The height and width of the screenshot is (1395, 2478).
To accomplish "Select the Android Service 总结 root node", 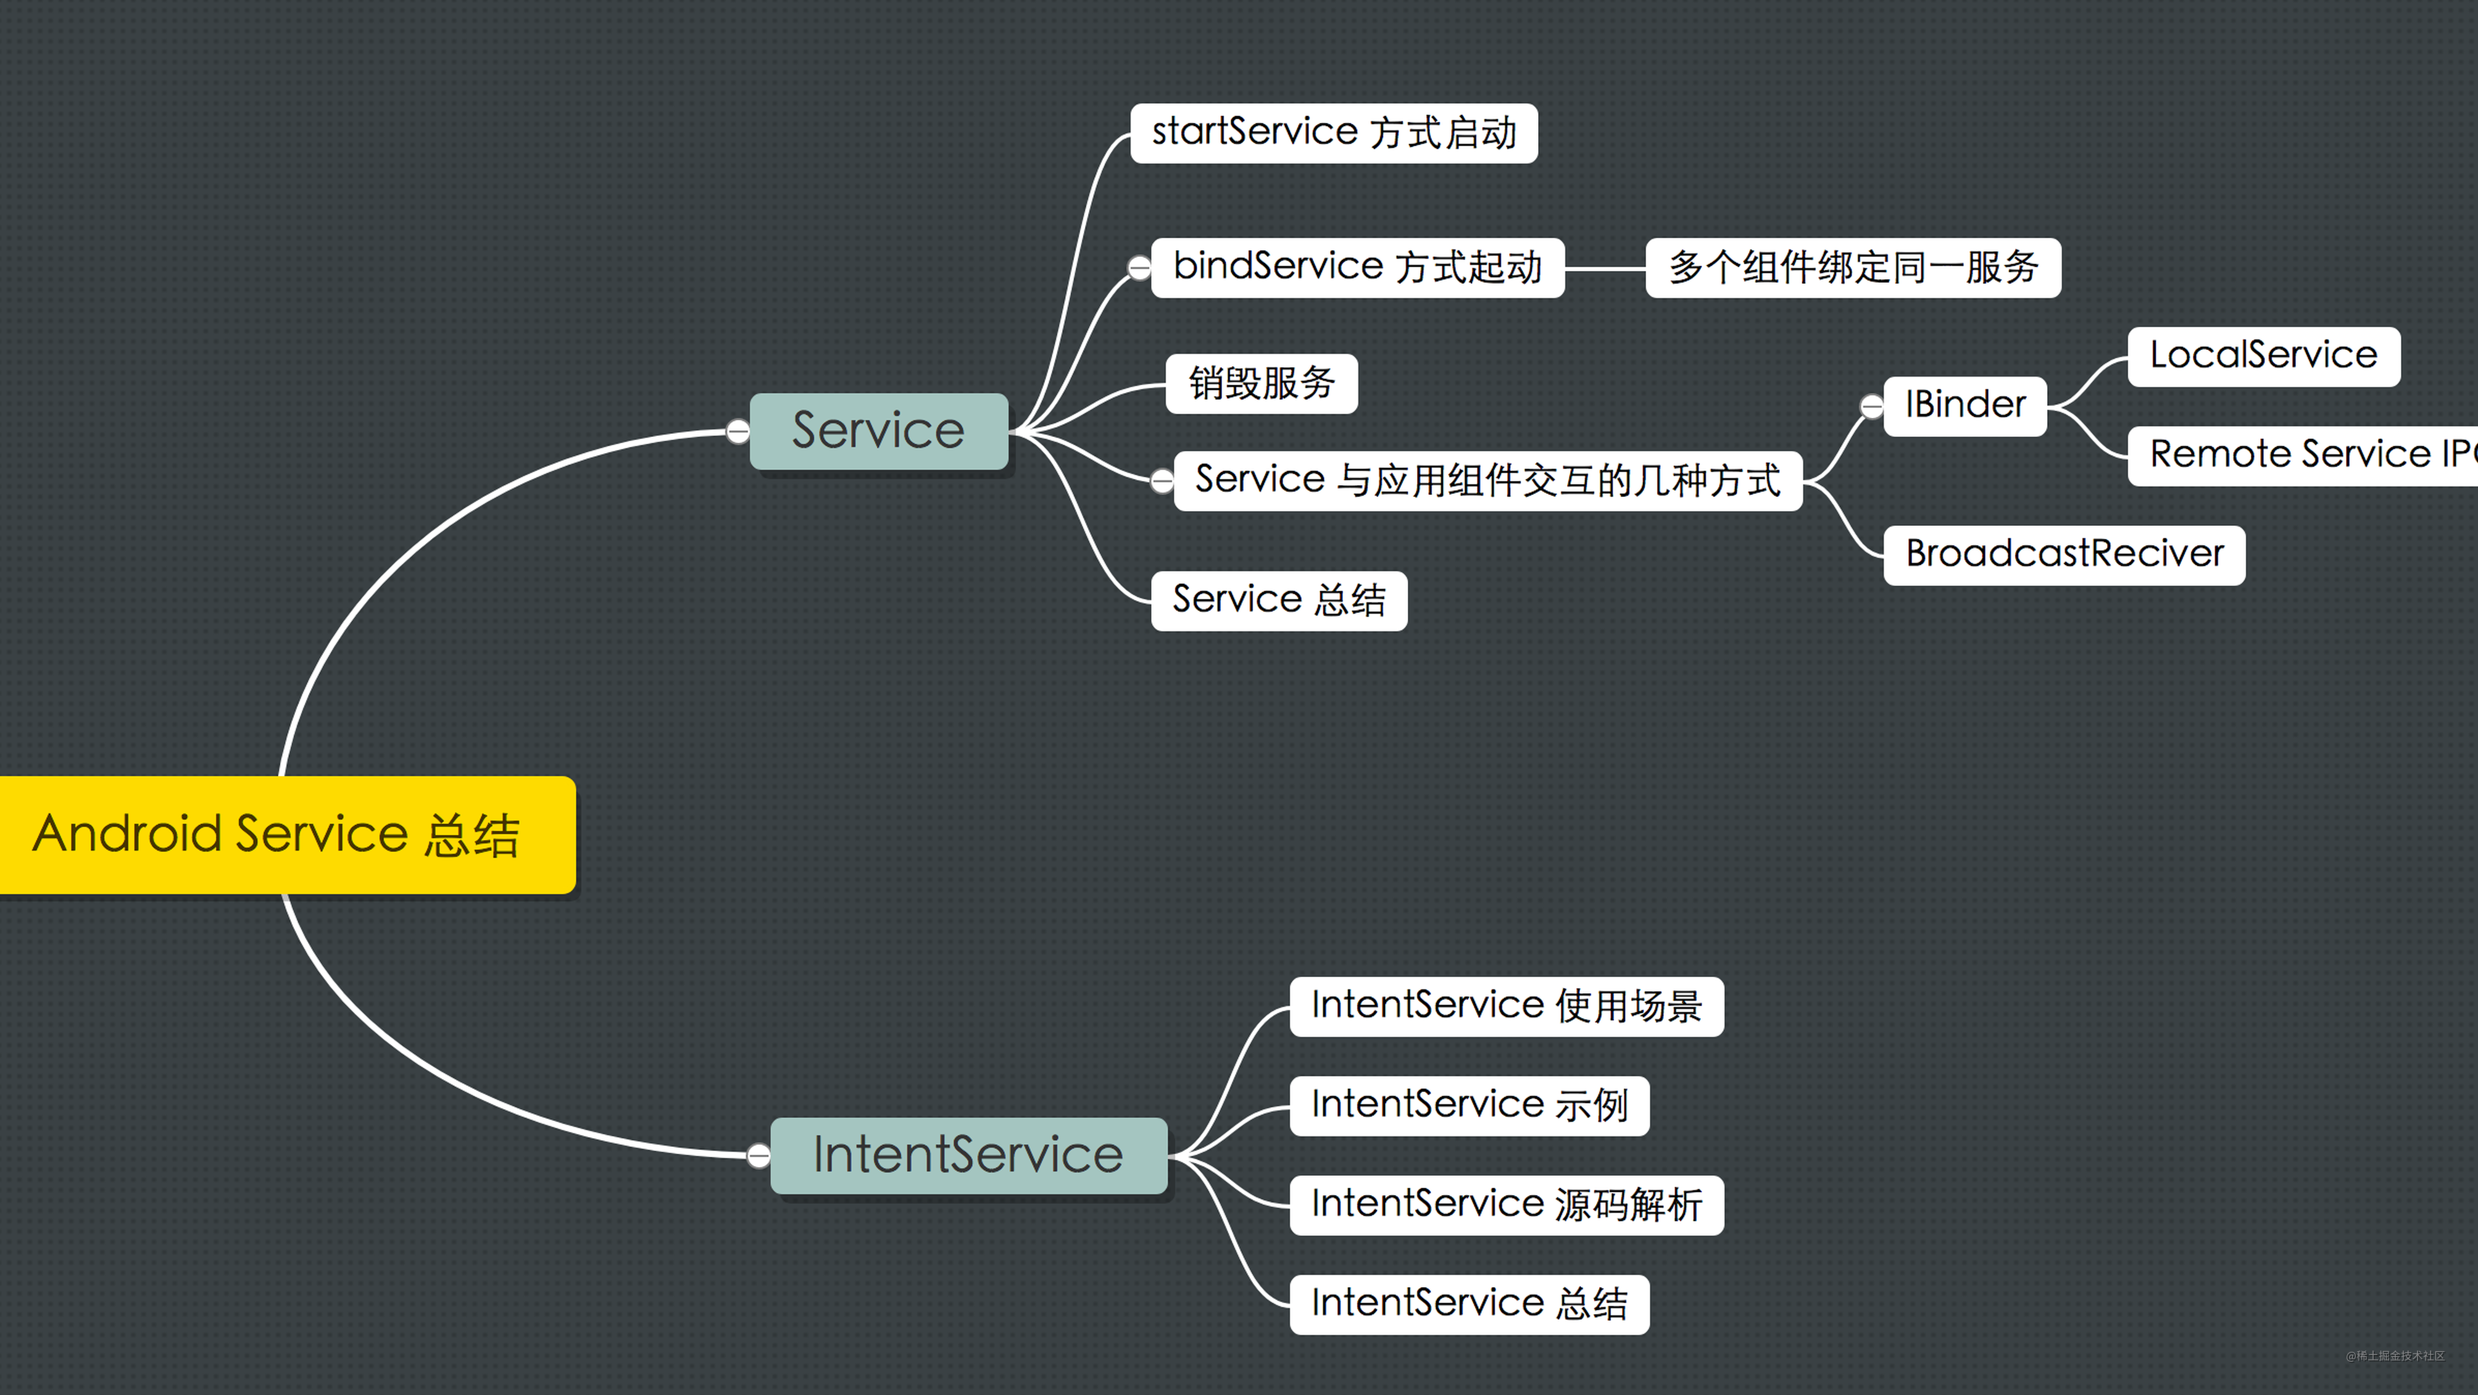I will [288, 835].
